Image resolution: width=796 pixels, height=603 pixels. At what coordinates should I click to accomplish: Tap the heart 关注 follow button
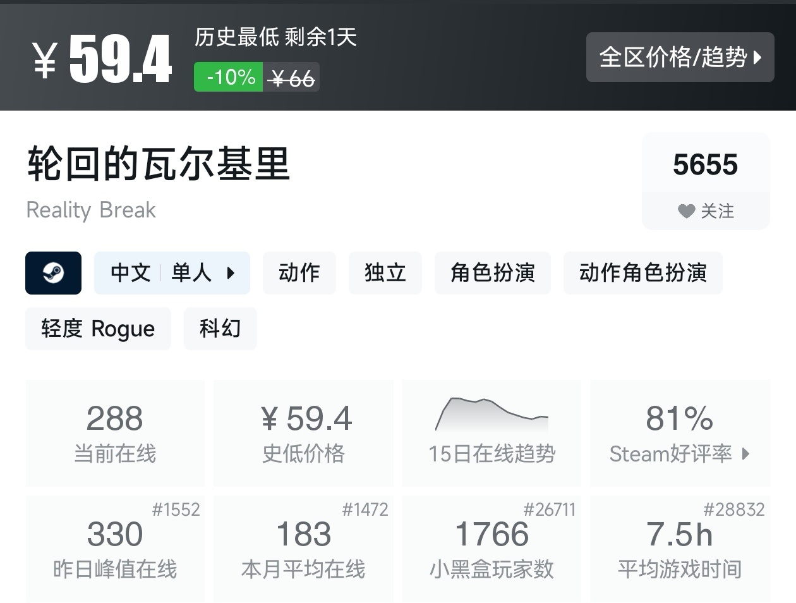[x=706, y=211]
